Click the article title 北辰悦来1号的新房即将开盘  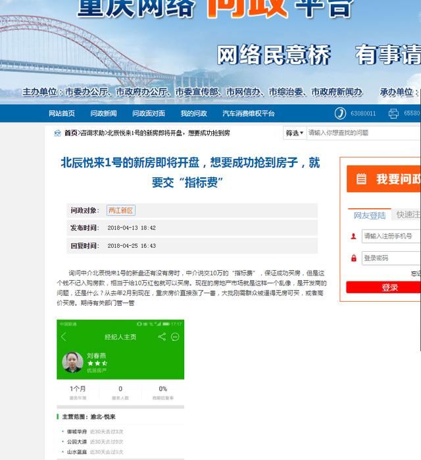(x=190, y=172)
